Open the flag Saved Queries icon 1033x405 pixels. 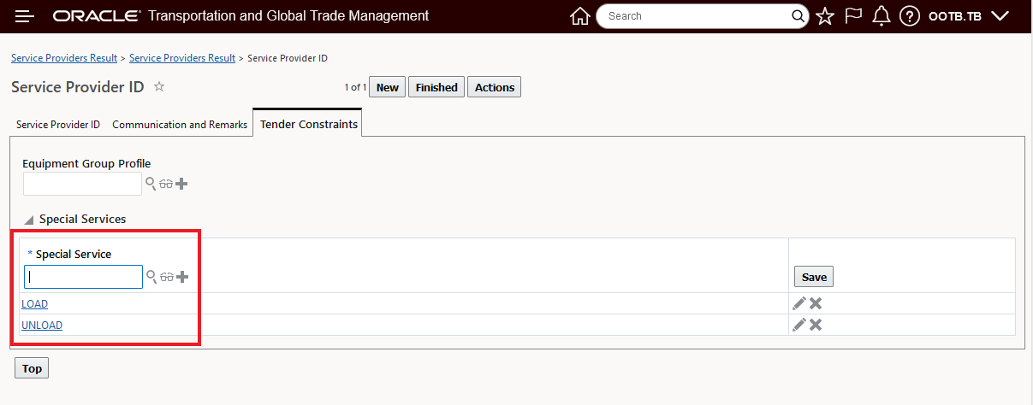[x=853, y=16]
